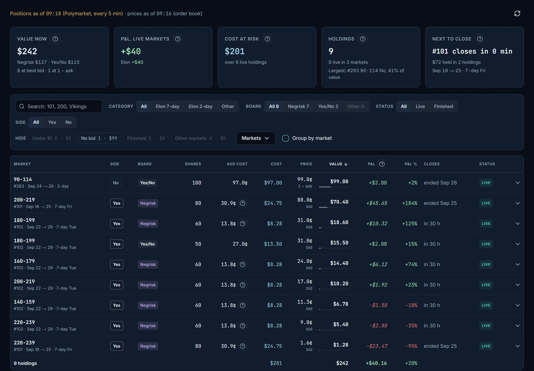Viewport: 534px width, 371px height.
Task: Expand the 180-199 Yes/No row
Action: tap(518, 244)
